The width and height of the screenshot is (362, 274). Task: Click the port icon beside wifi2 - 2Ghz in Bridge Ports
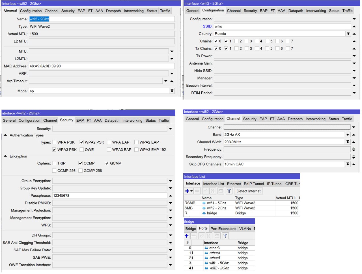click(x=206, y=268)
